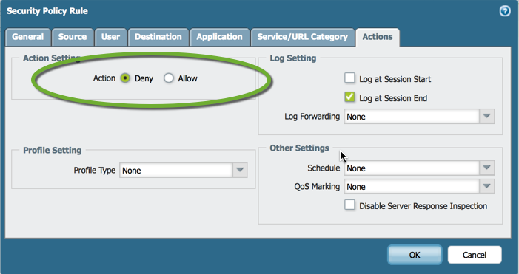Click the Other Settings section title
The width and height of the screenshot is (519, 274).
[x=299, y=148]
